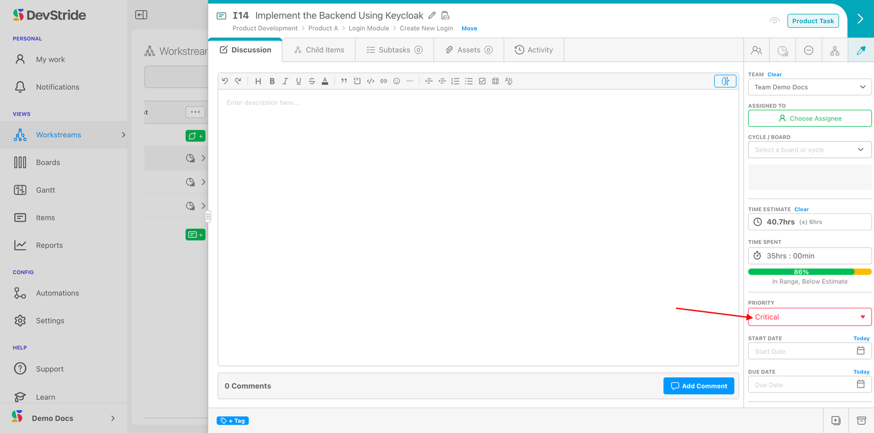Insert a checklist with the checkbox icon
Image resolution: width=874 pixels, height=433 pixels.
click(x=482, y=81)
